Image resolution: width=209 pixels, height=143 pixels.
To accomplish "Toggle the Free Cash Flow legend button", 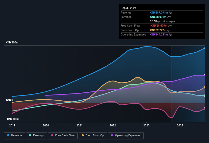I will pyautogui.click(x=63, y=136).
